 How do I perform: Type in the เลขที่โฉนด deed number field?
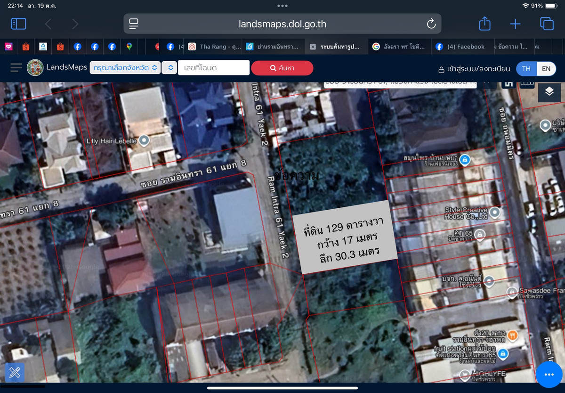coord(213,68)
